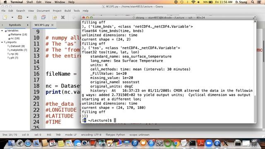Viewport: 265px width, 149px height.
Task: Click 'line: 19 / 70' in status bar
Action: pyautogui.click(x=10, y=135)
